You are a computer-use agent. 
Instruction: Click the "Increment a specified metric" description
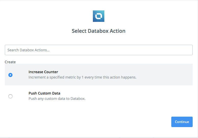[x=82, y=77]
